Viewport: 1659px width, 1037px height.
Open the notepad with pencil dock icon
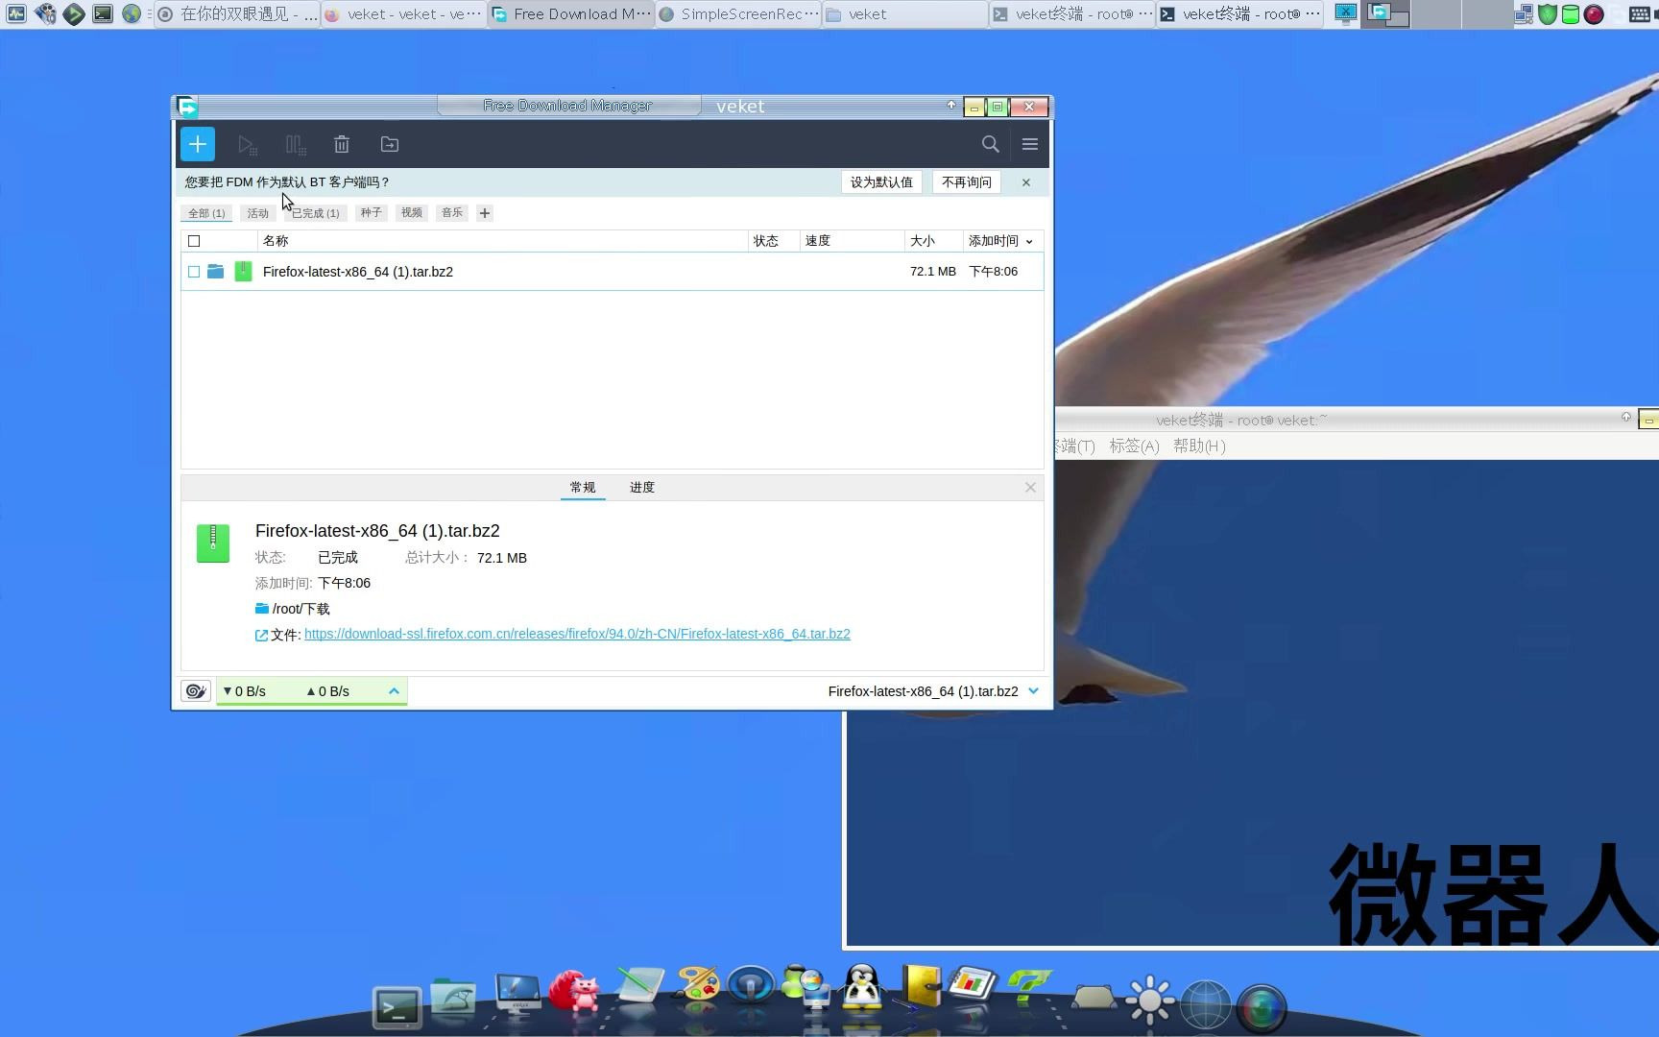(x=639, y=986)
